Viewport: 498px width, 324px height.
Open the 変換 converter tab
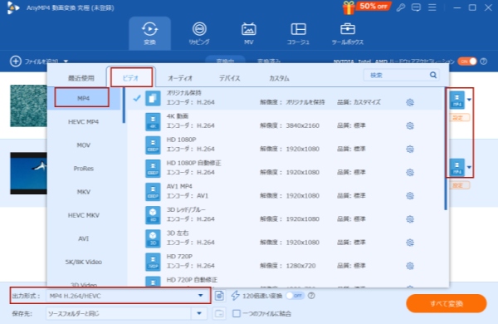point(149,33)
